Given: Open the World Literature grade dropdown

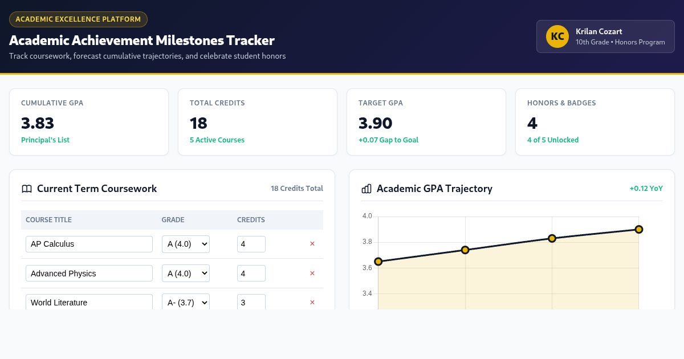Looking at the screenshot, I should point(186,302).
